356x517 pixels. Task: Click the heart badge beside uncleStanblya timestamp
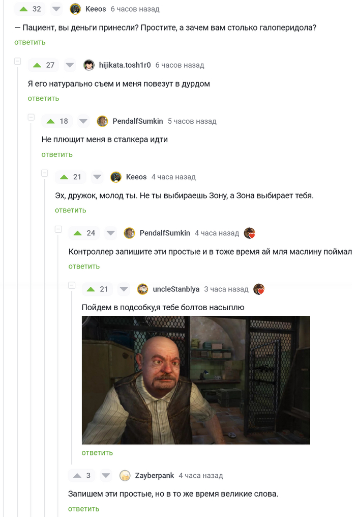(259, 289)
